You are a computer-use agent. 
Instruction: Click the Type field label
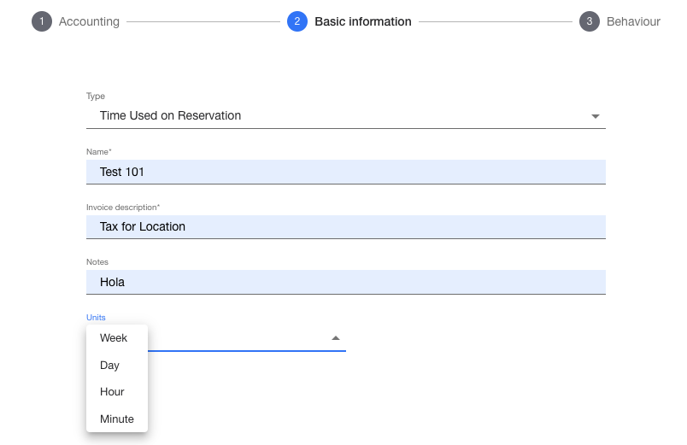[x=96, y=96]
